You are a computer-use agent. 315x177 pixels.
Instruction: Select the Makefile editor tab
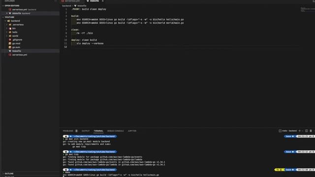click(x=94, y=1)
